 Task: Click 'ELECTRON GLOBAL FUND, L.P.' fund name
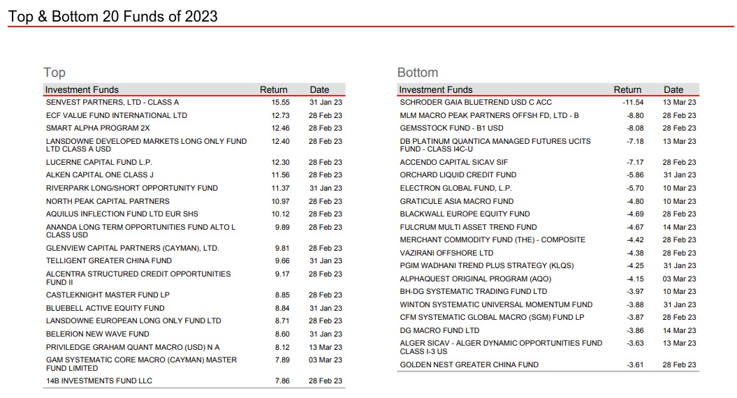[456, 188]
